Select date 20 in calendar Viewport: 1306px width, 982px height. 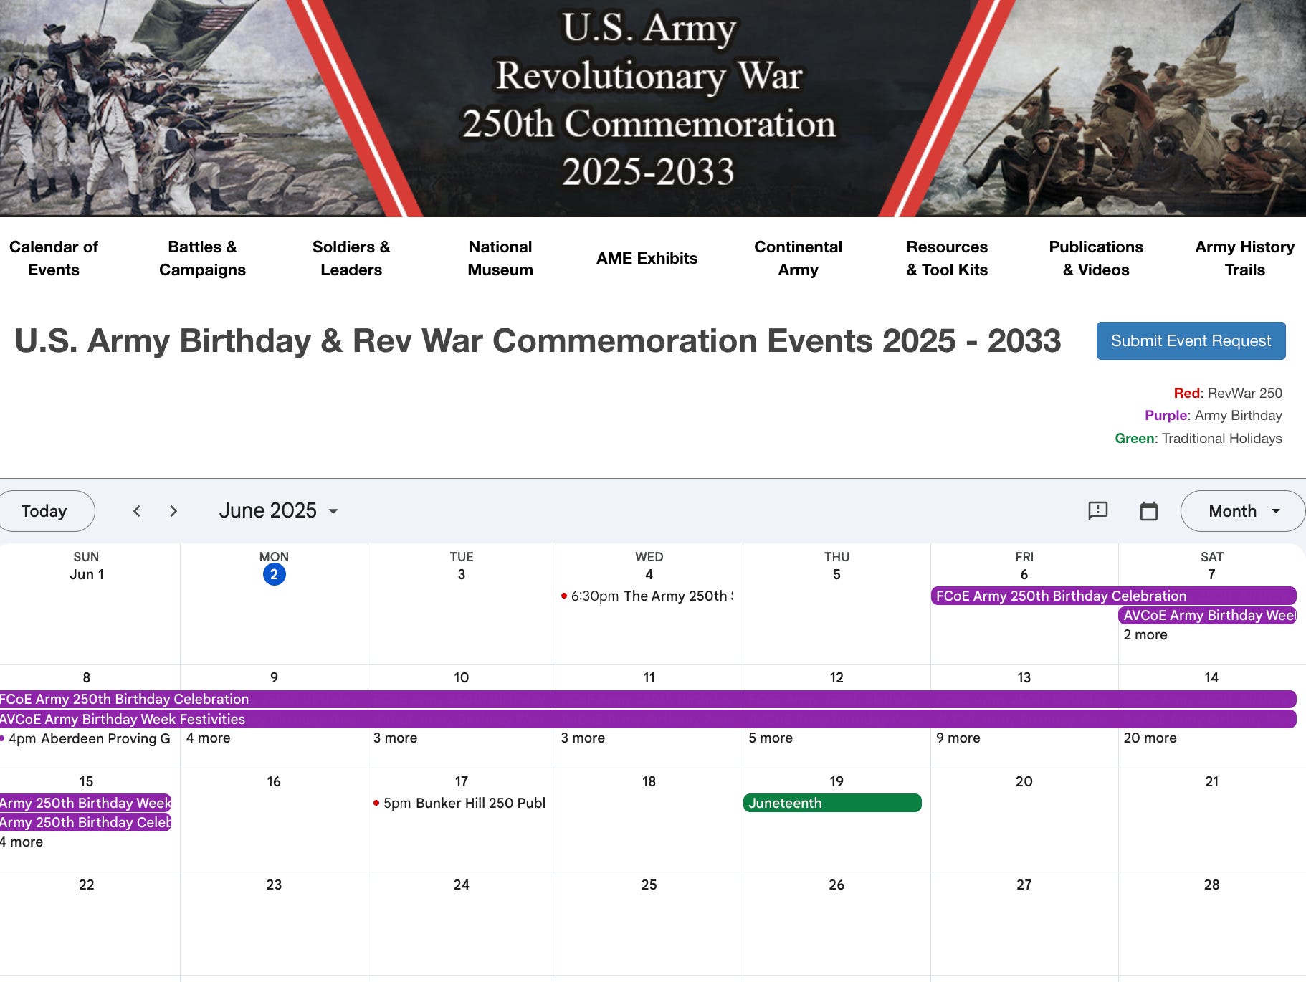tap(1024, 781)
